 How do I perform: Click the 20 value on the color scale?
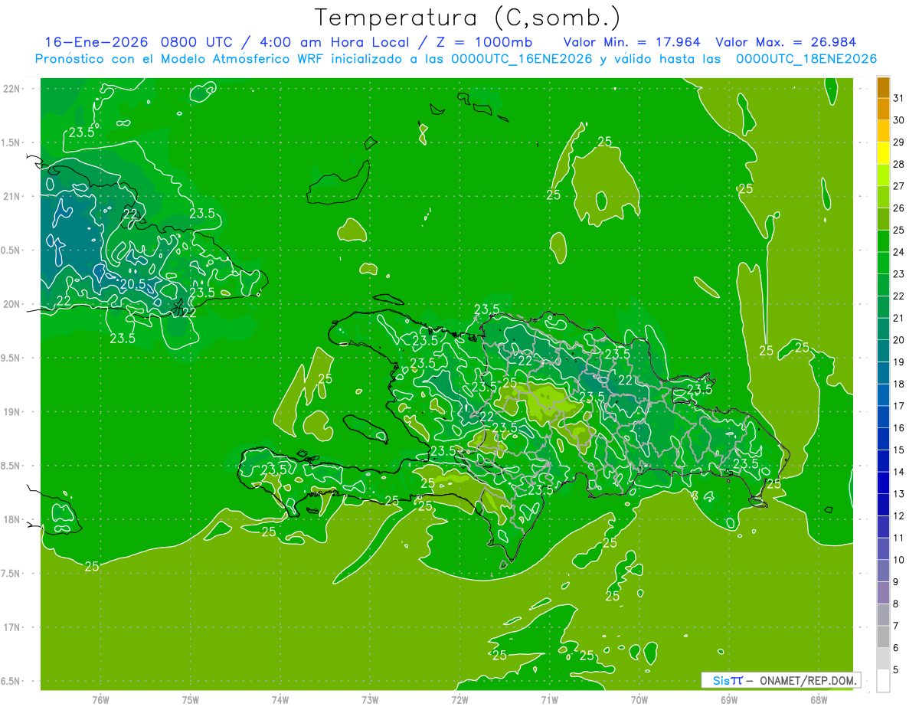pyautogui.click(x=899, y=340)
